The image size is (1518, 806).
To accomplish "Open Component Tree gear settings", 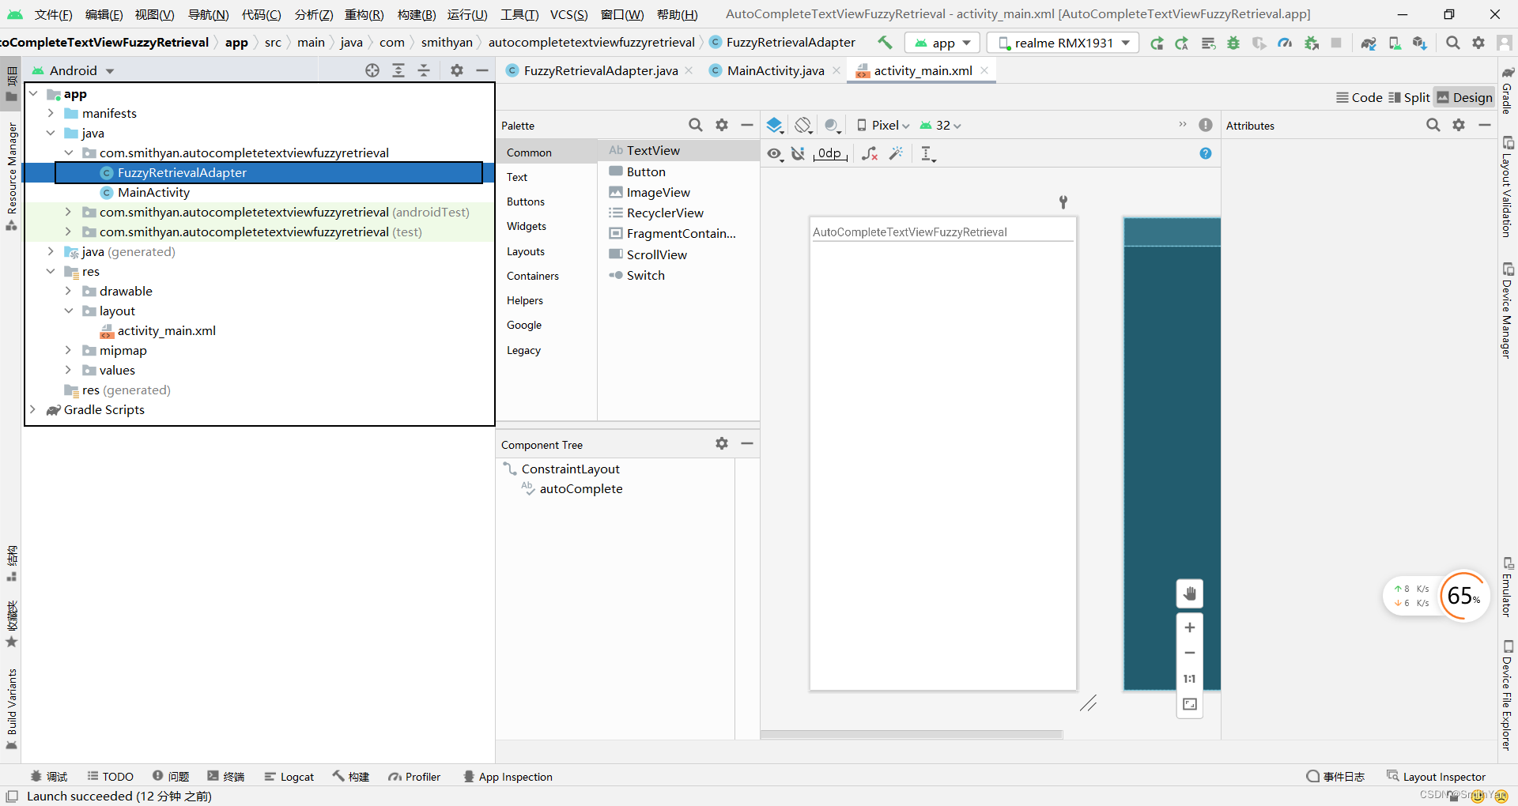I will pyautogui.click(x=722, y=443).
